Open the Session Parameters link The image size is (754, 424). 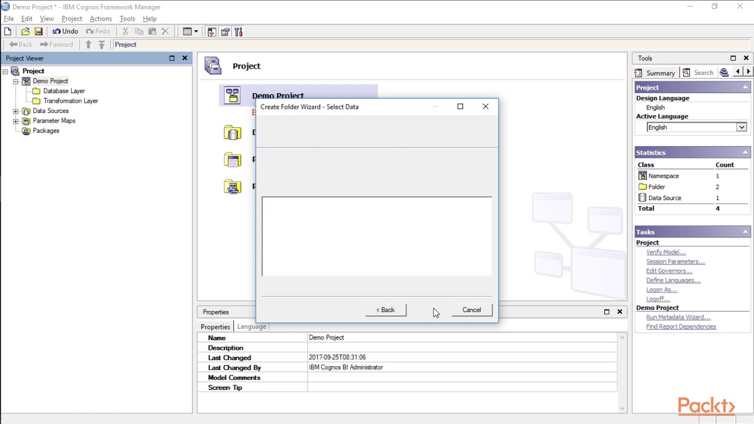point(676,261)
